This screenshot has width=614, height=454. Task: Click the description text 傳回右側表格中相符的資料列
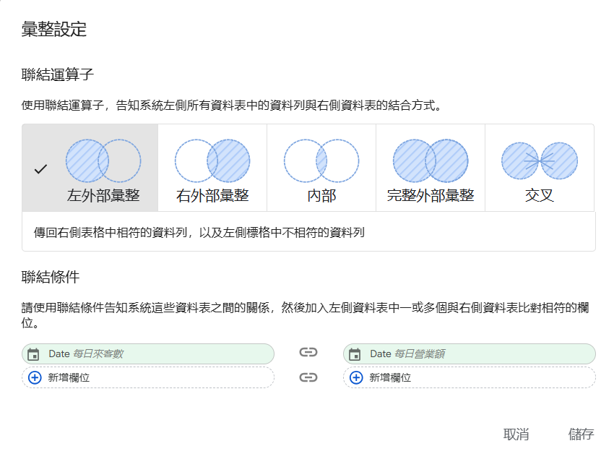(x=199, y=233)
